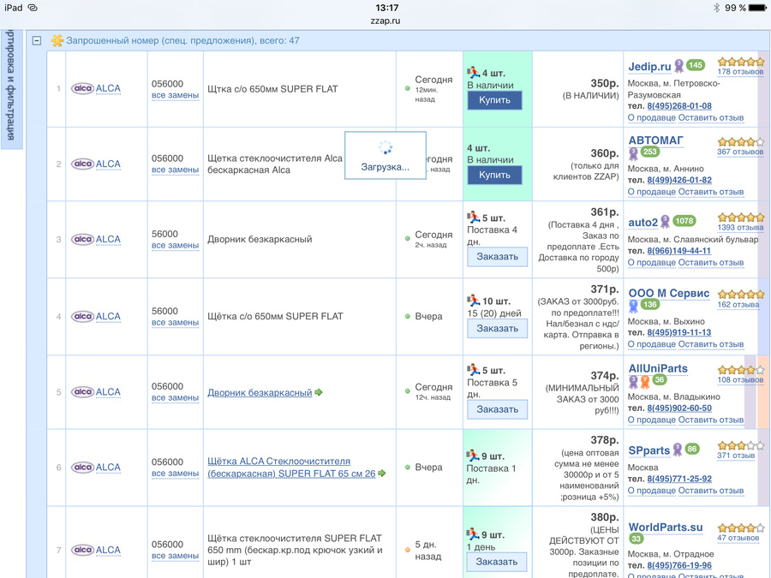Open Оставить отзыв for АВТОМАГ
The image size is (771, 578).
click(710, 192)
